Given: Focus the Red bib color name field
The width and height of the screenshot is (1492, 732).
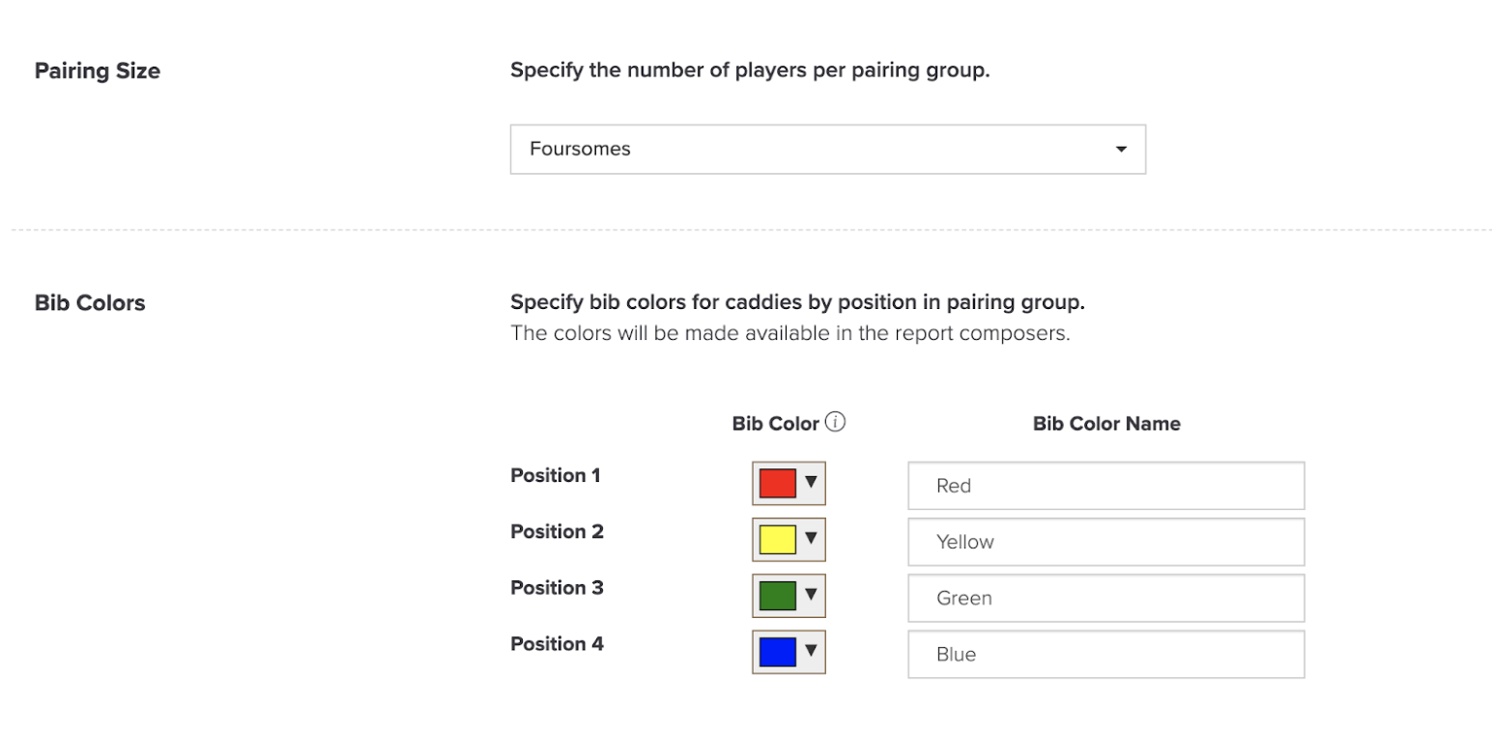Looking at the screenshot, I should tap(1106, 486).
